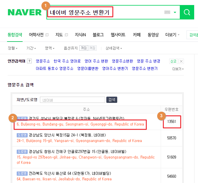
Task: Click the related search help question mark
Action: click(29, 61)
